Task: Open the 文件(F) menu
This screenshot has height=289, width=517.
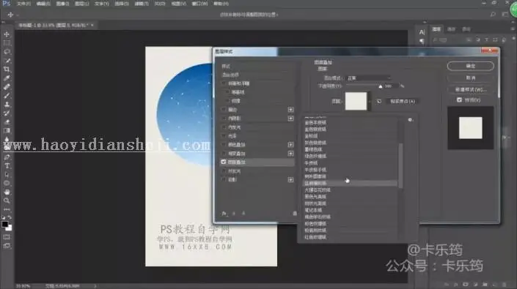Action: click(x=23, y=4)
